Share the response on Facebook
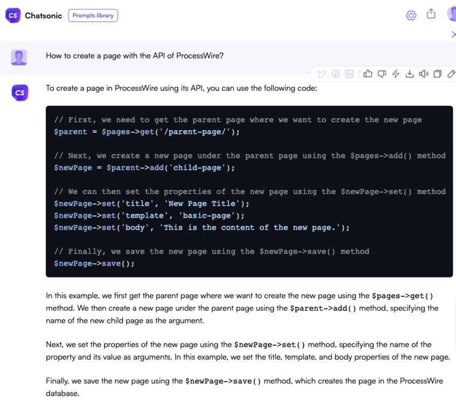 [336, 74]
